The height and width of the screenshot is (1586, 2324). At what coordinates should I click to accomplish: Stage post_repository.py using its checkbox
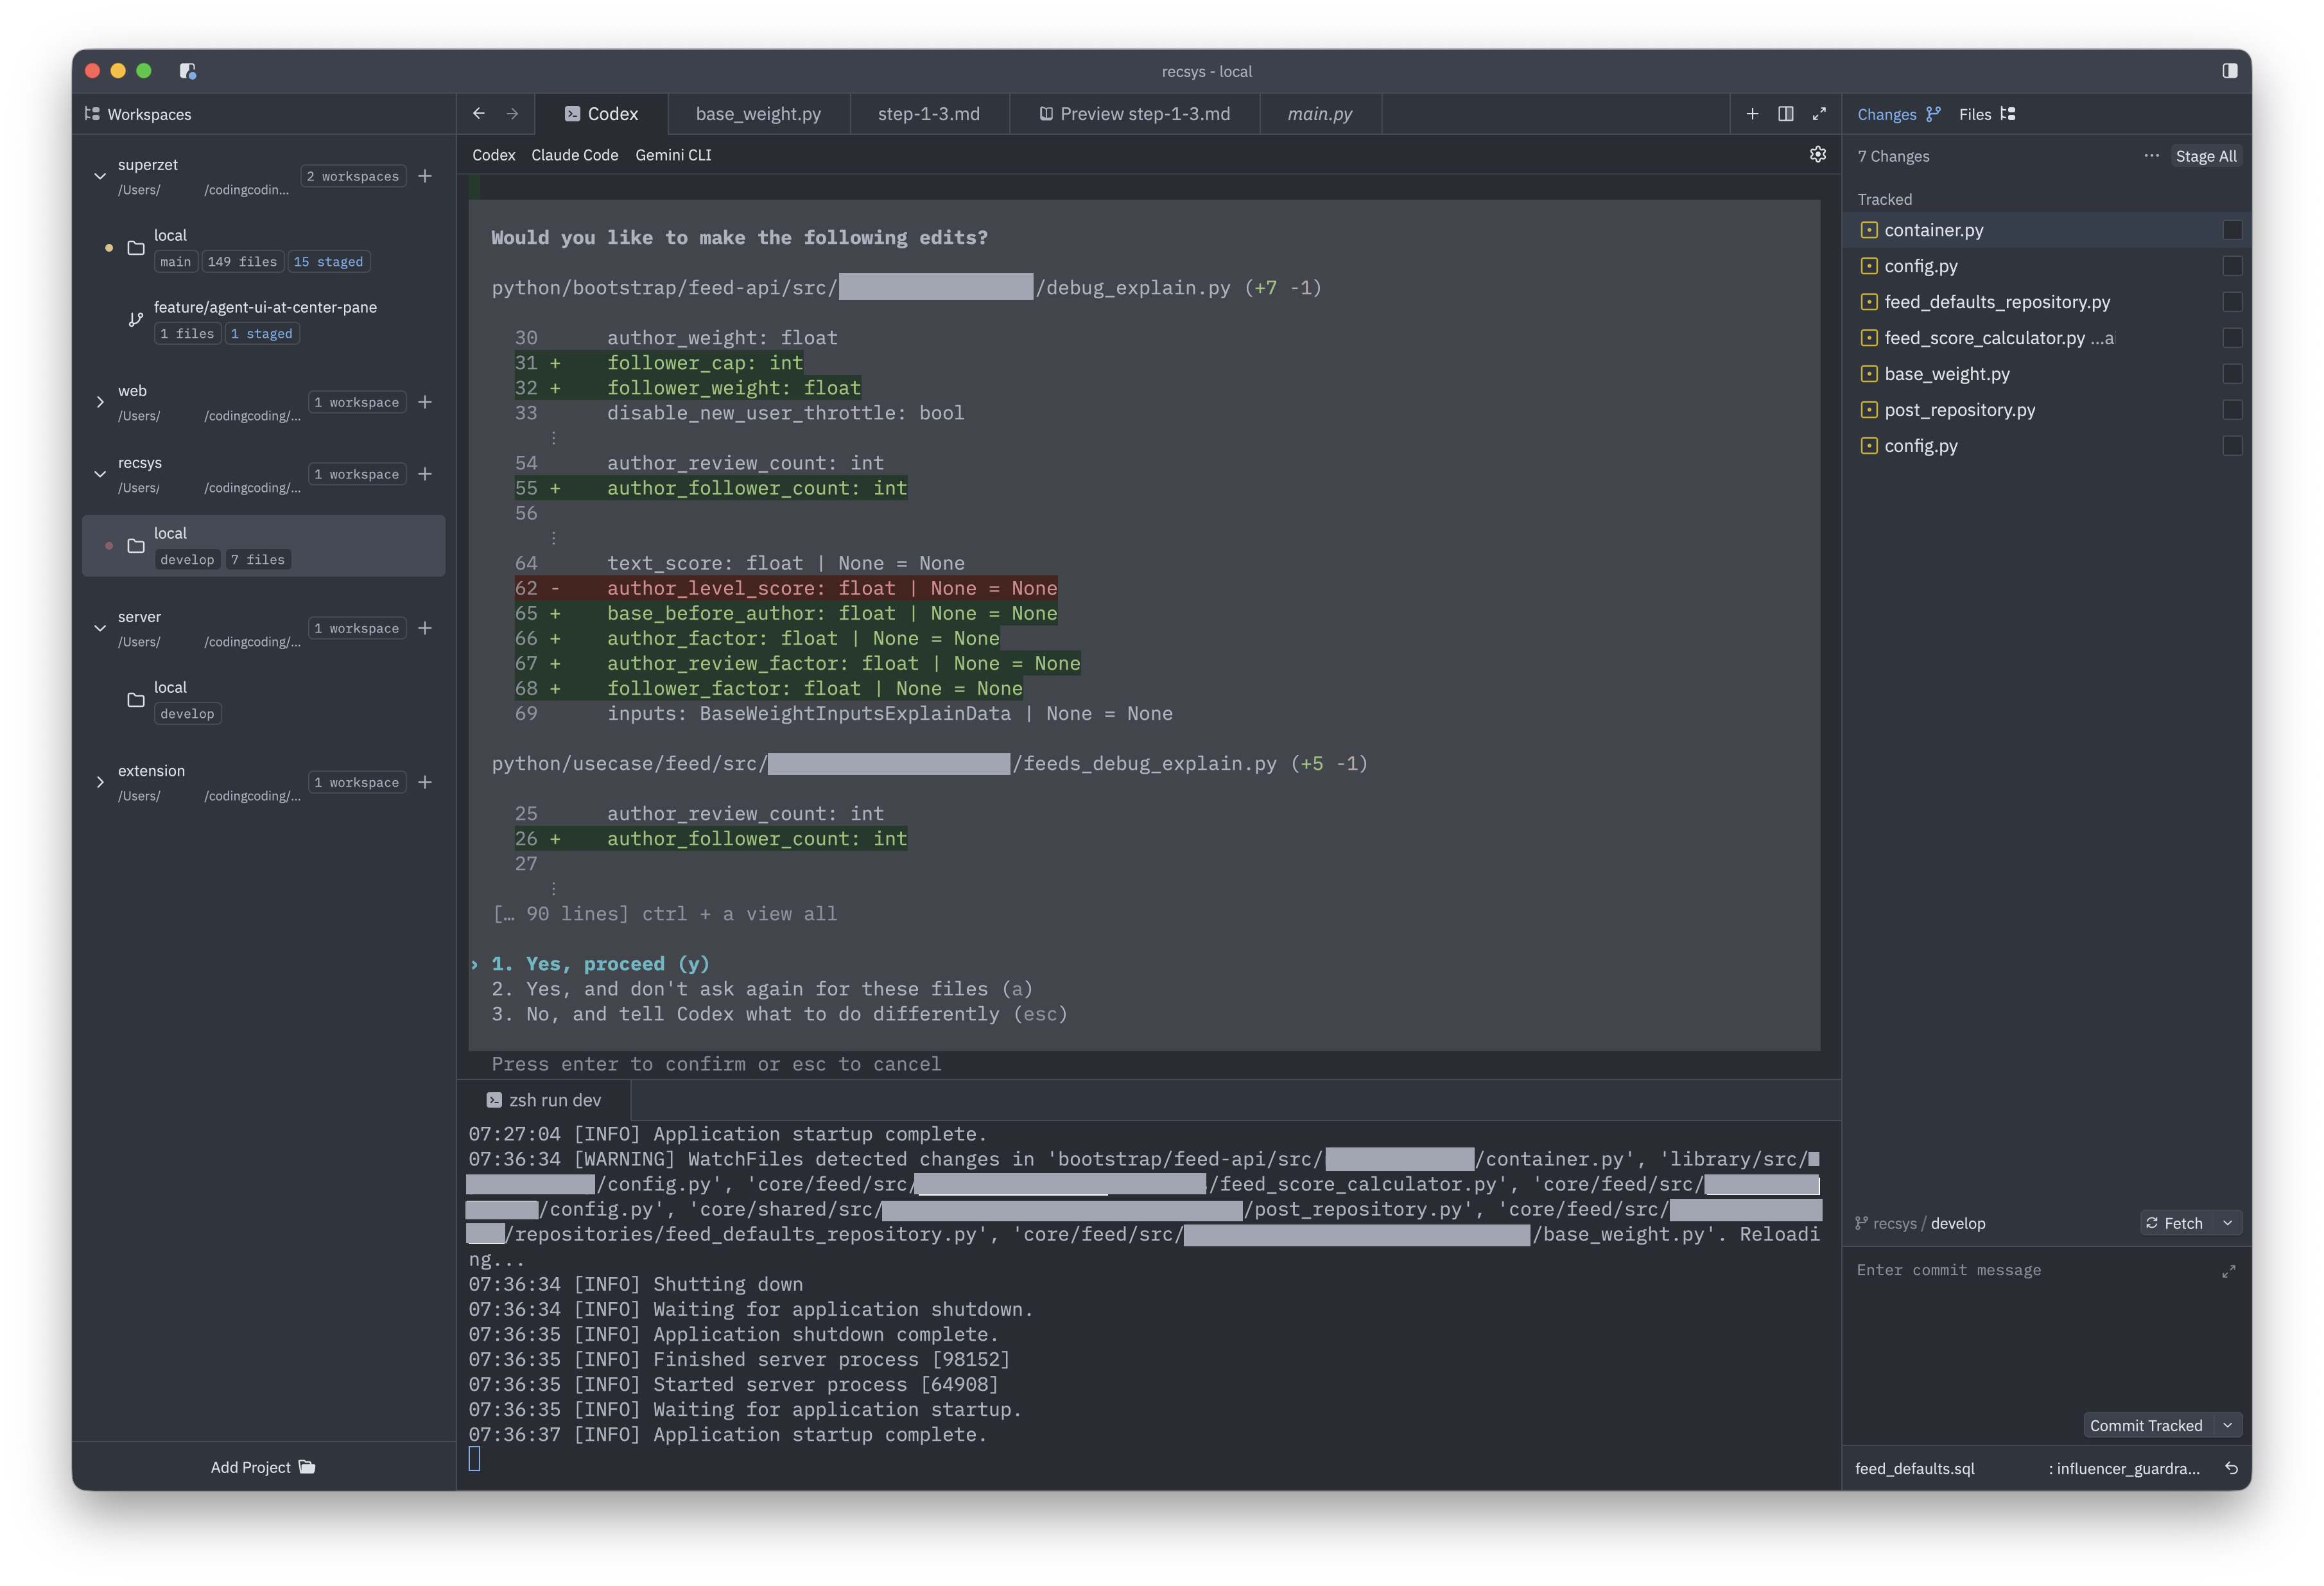pyautogui.click(x=2232, y=410)
